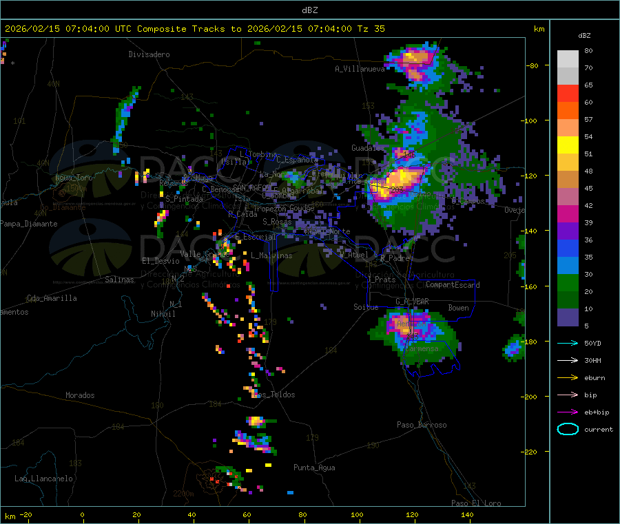Click the eburn legend label

point(595,378)
